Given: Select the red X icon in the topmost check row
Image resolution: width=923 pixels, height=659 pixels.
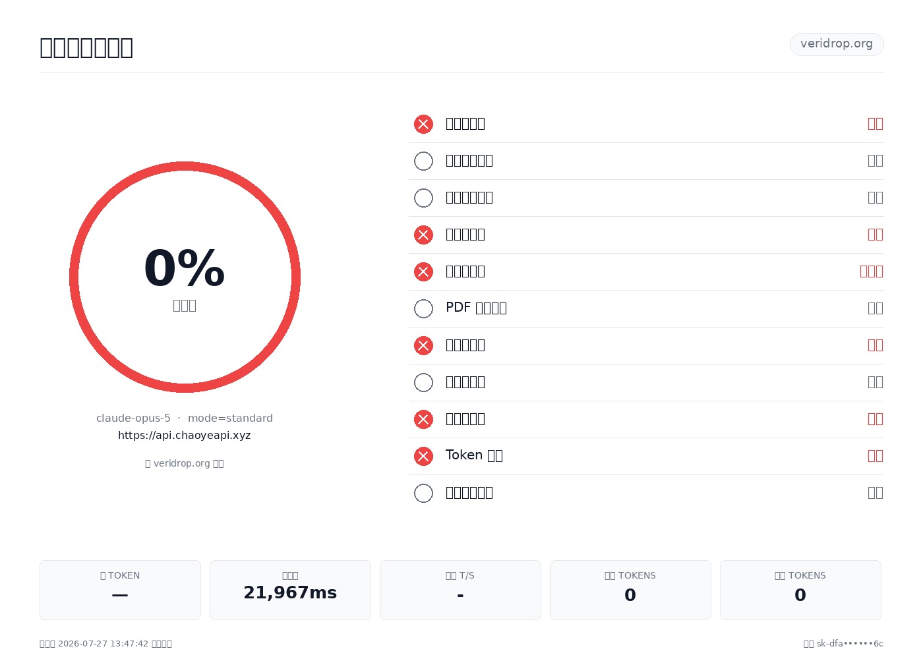Looking at the screenshot, I should click(x=423, y=124).
